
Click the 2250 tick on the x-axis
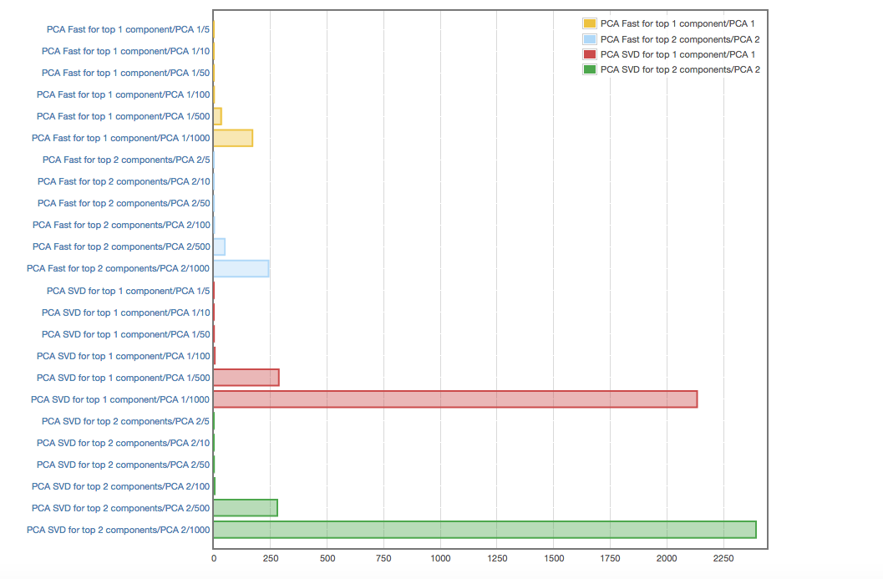[723, 558]
